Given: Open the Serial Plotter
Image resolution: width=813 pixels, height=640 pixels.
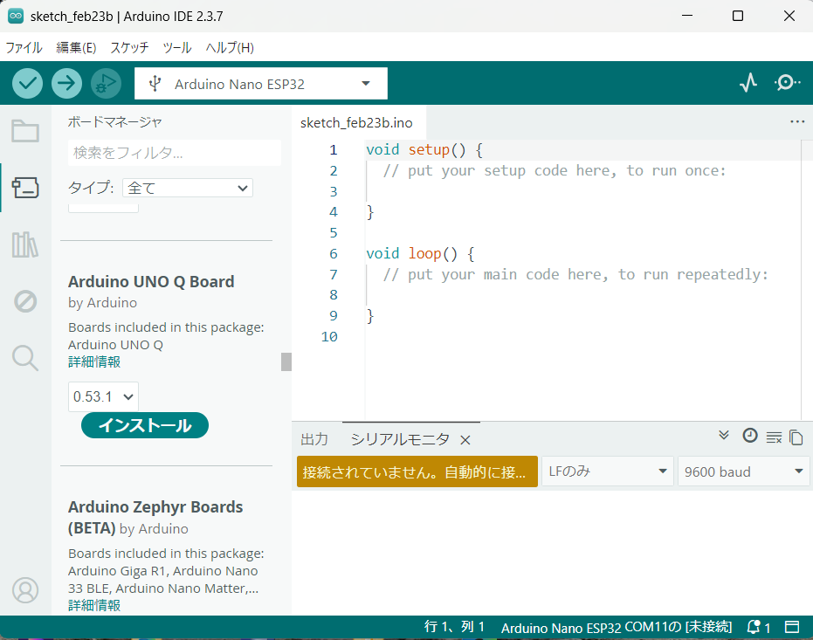Looking at the screenshot, I should 748,83.
